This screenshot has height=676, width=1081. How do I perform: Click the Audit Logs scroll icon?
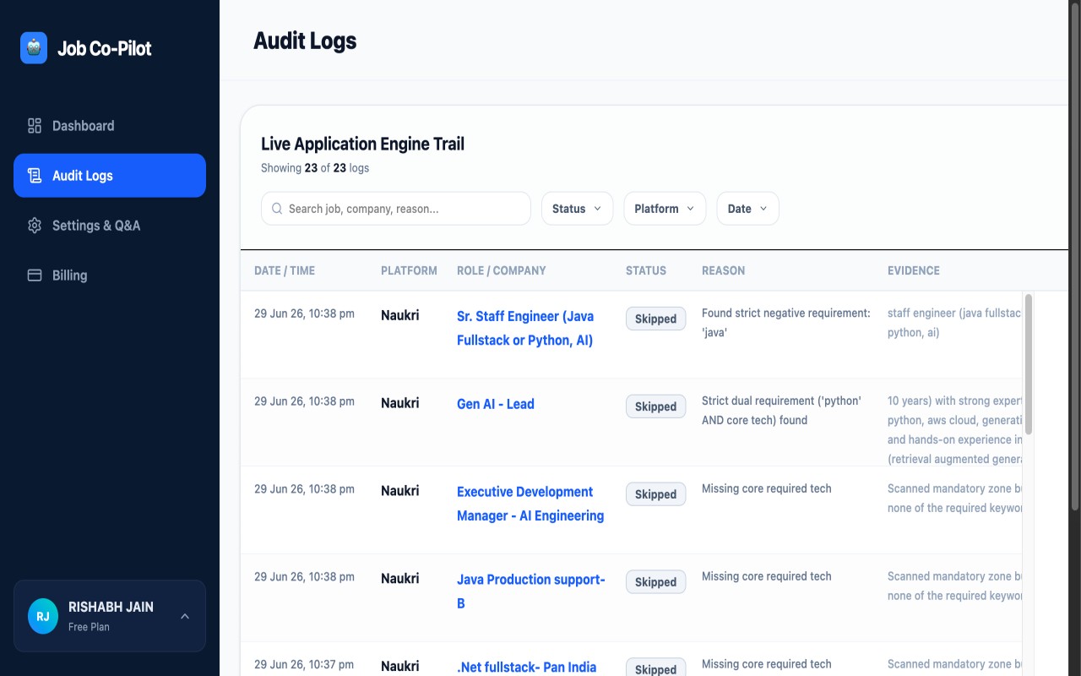click(35, 176)
